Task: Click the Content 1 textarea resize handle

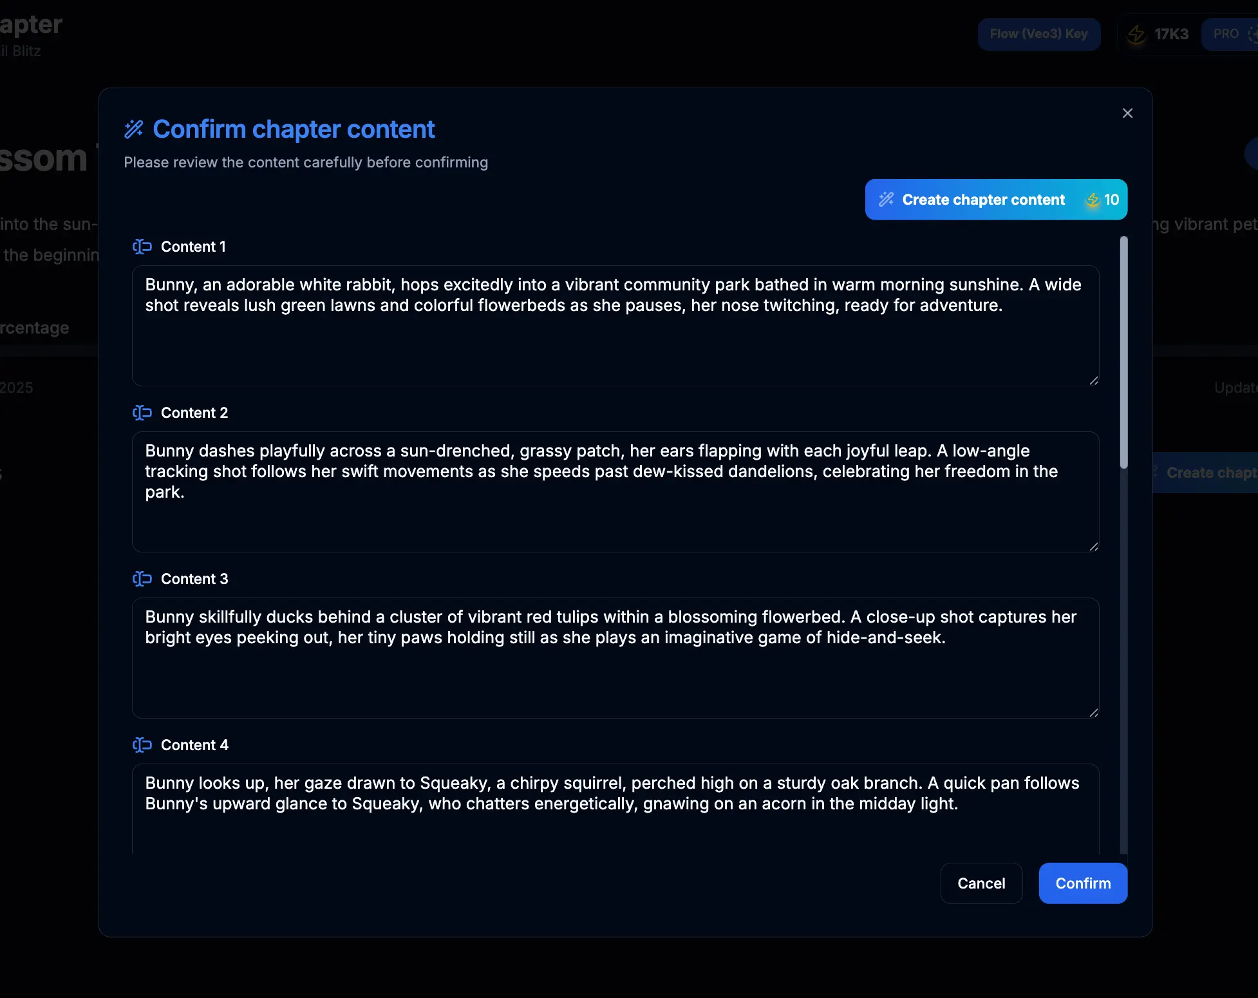Action: click(1093, 381)
